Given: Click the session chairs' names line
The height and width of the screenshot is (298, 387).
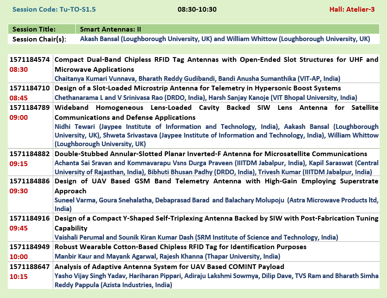Looking at the screenshot, I should click(x=225, y=39).
